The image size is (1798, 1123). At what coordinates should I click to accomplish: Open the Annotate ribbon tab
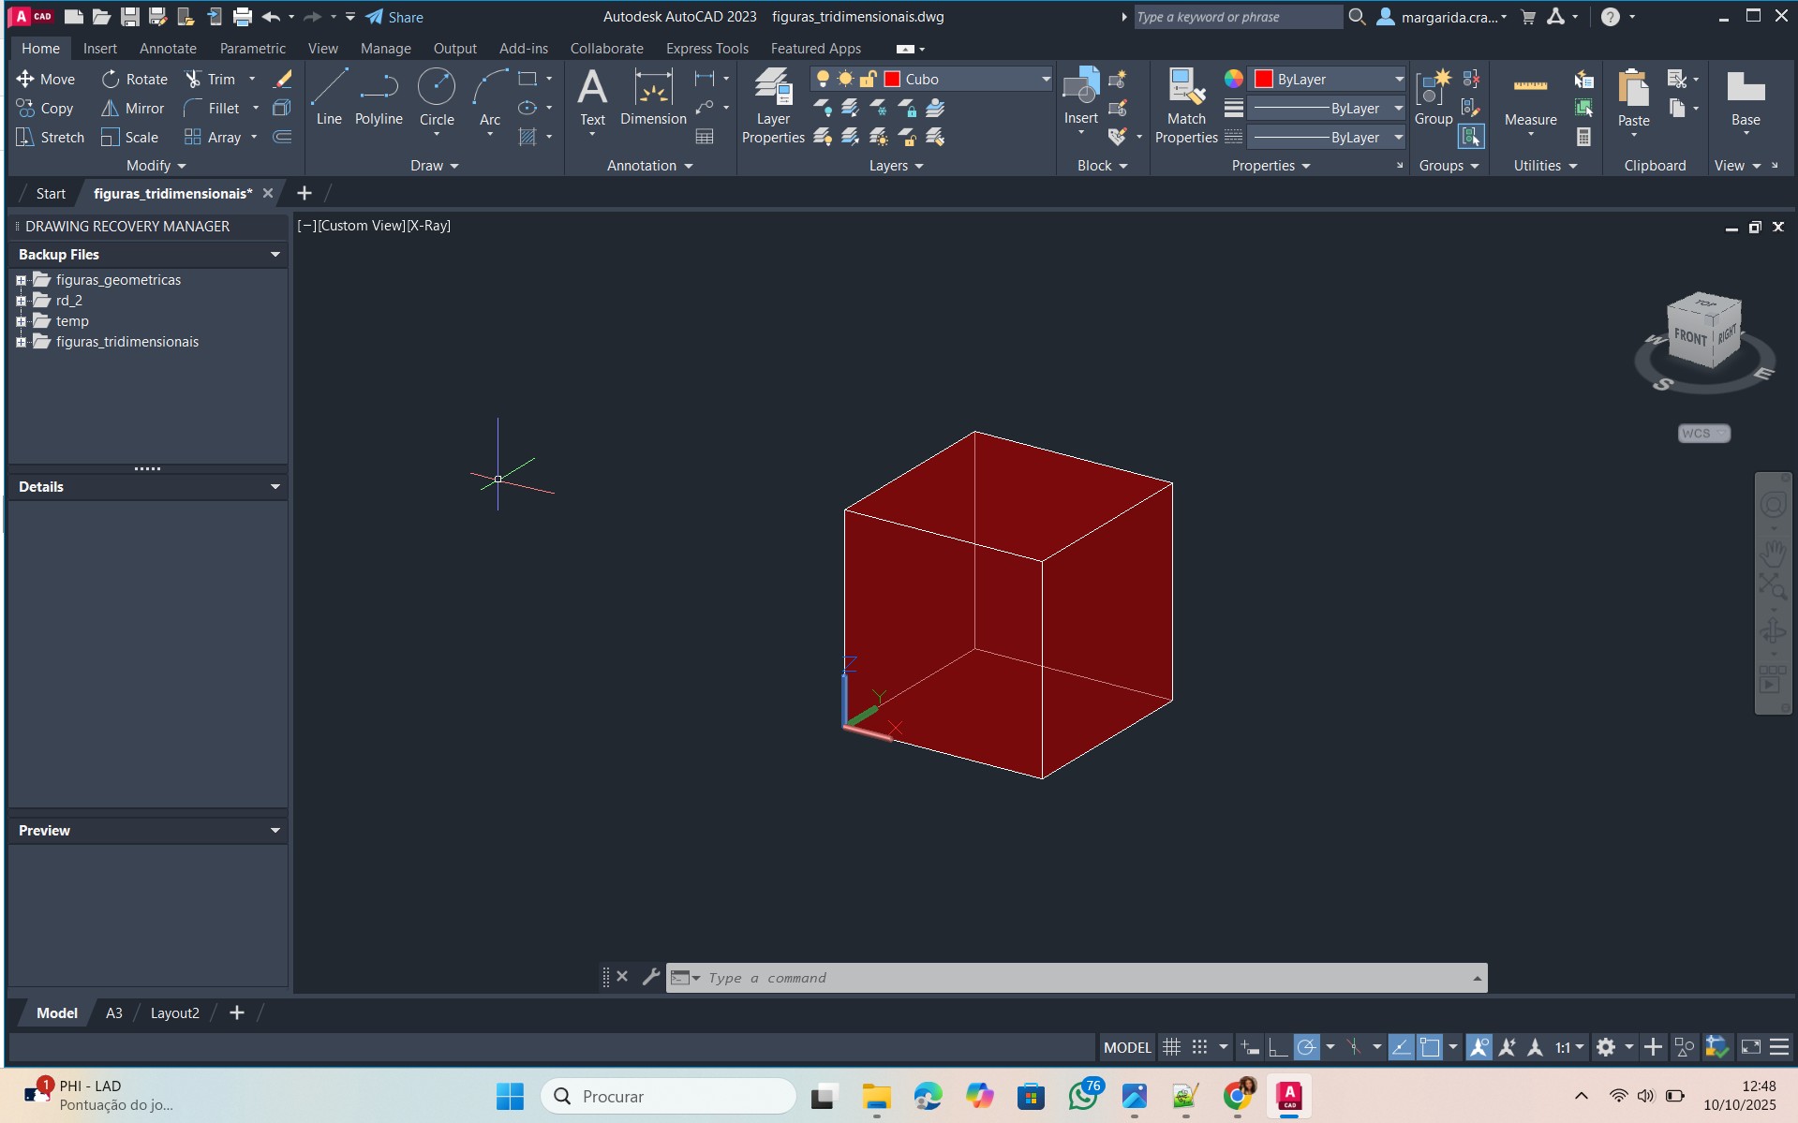click(x=168, y=49)
